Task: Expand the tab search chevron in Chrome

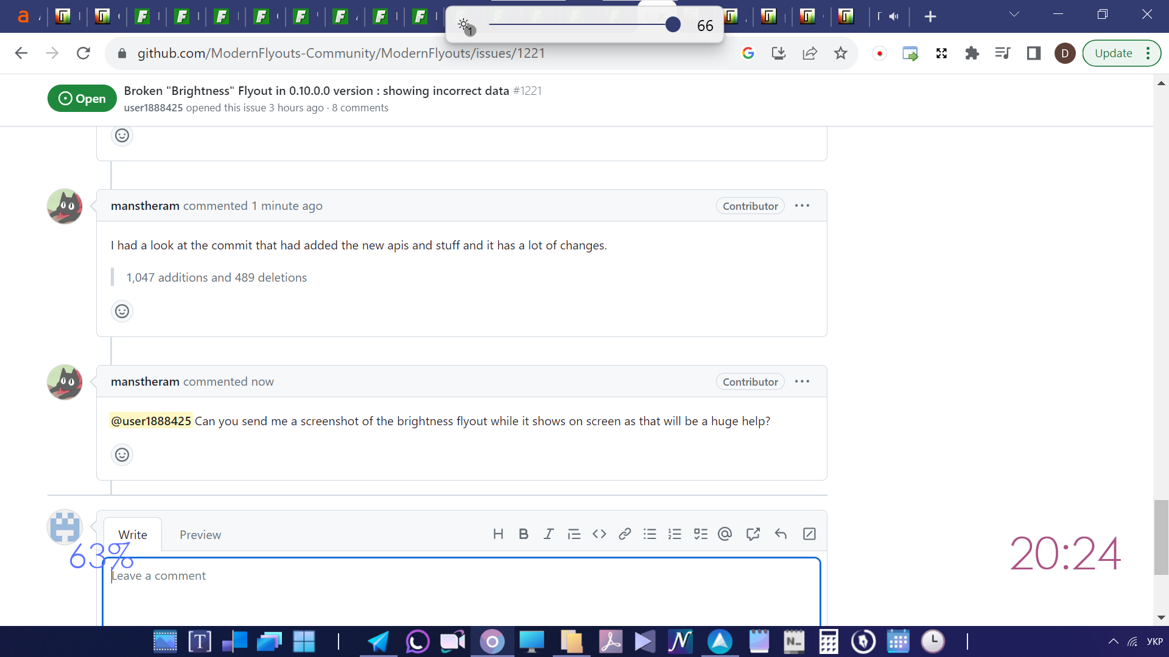Action: [x=1014, y=15]
